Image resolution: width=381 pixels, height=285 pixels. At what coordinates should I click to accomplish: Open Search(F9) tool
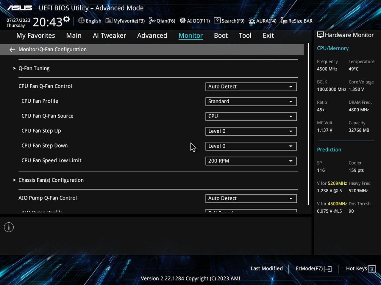pos(229,21)
